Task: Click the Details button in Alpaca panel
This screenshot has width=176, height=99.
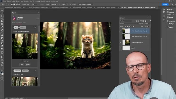Action: [x=22, y=64]
